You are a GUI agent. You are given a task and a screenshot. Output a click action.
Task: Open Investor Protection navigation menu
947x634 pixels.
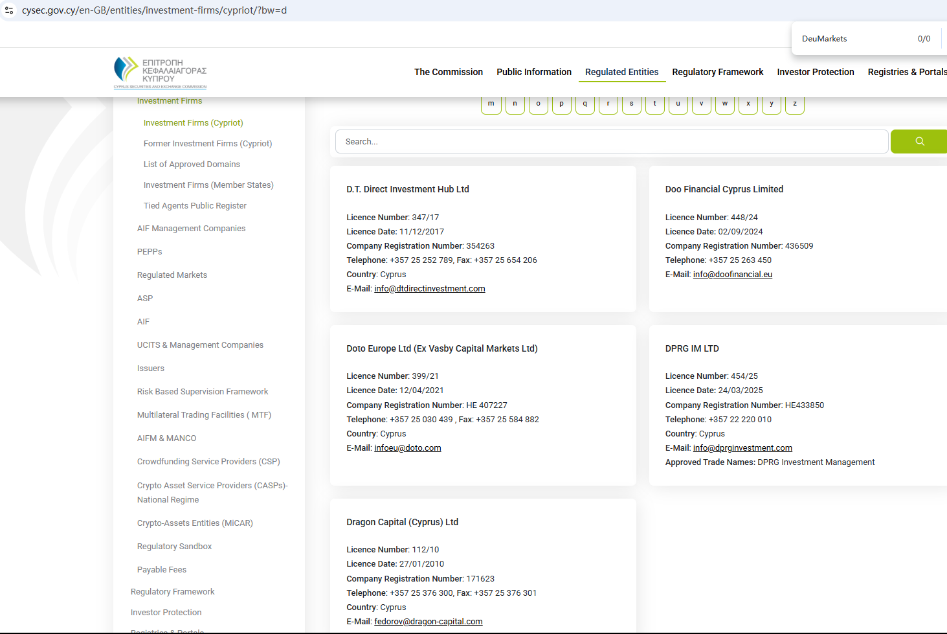click(x=815, y=72)
